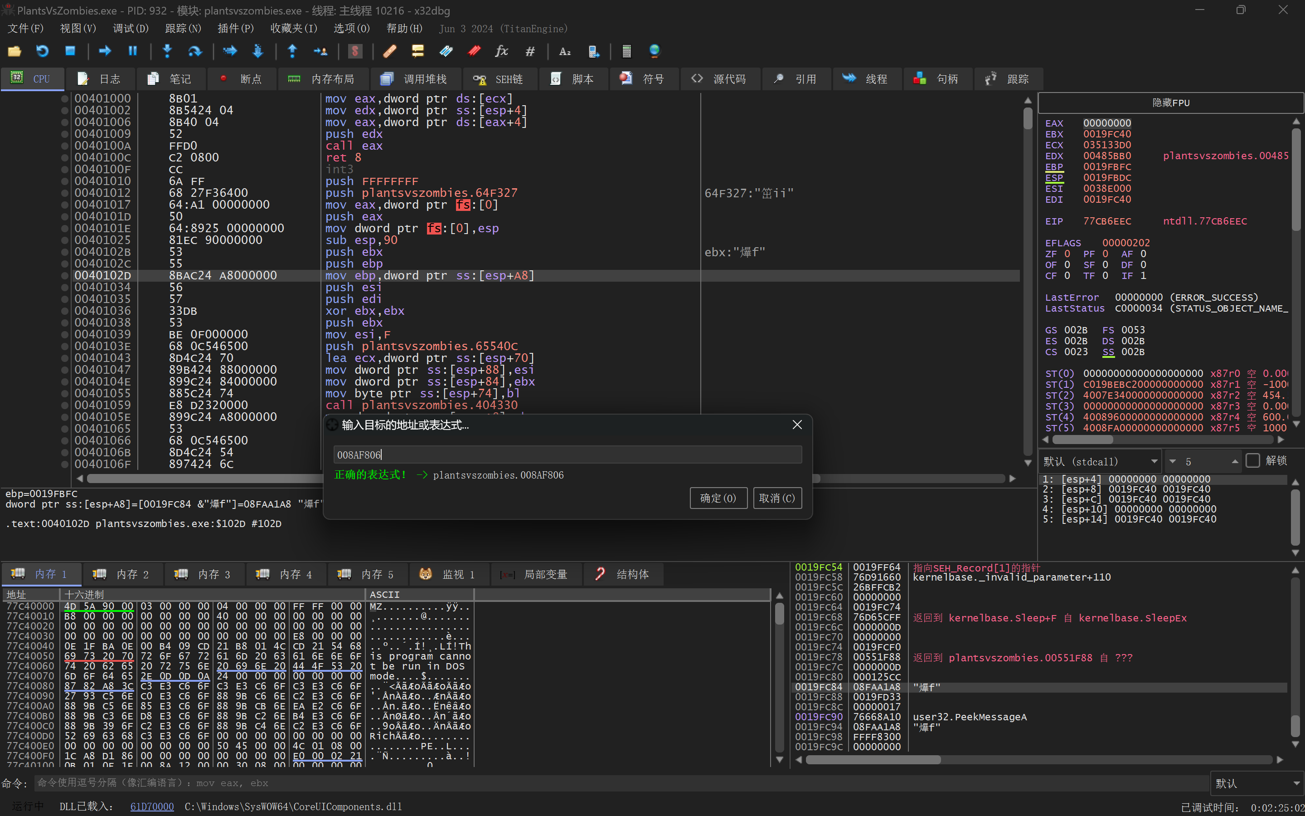This screenshot has width=1305, height=816.
Task: Open the 调试(D) menu
Action: (131, 29)
